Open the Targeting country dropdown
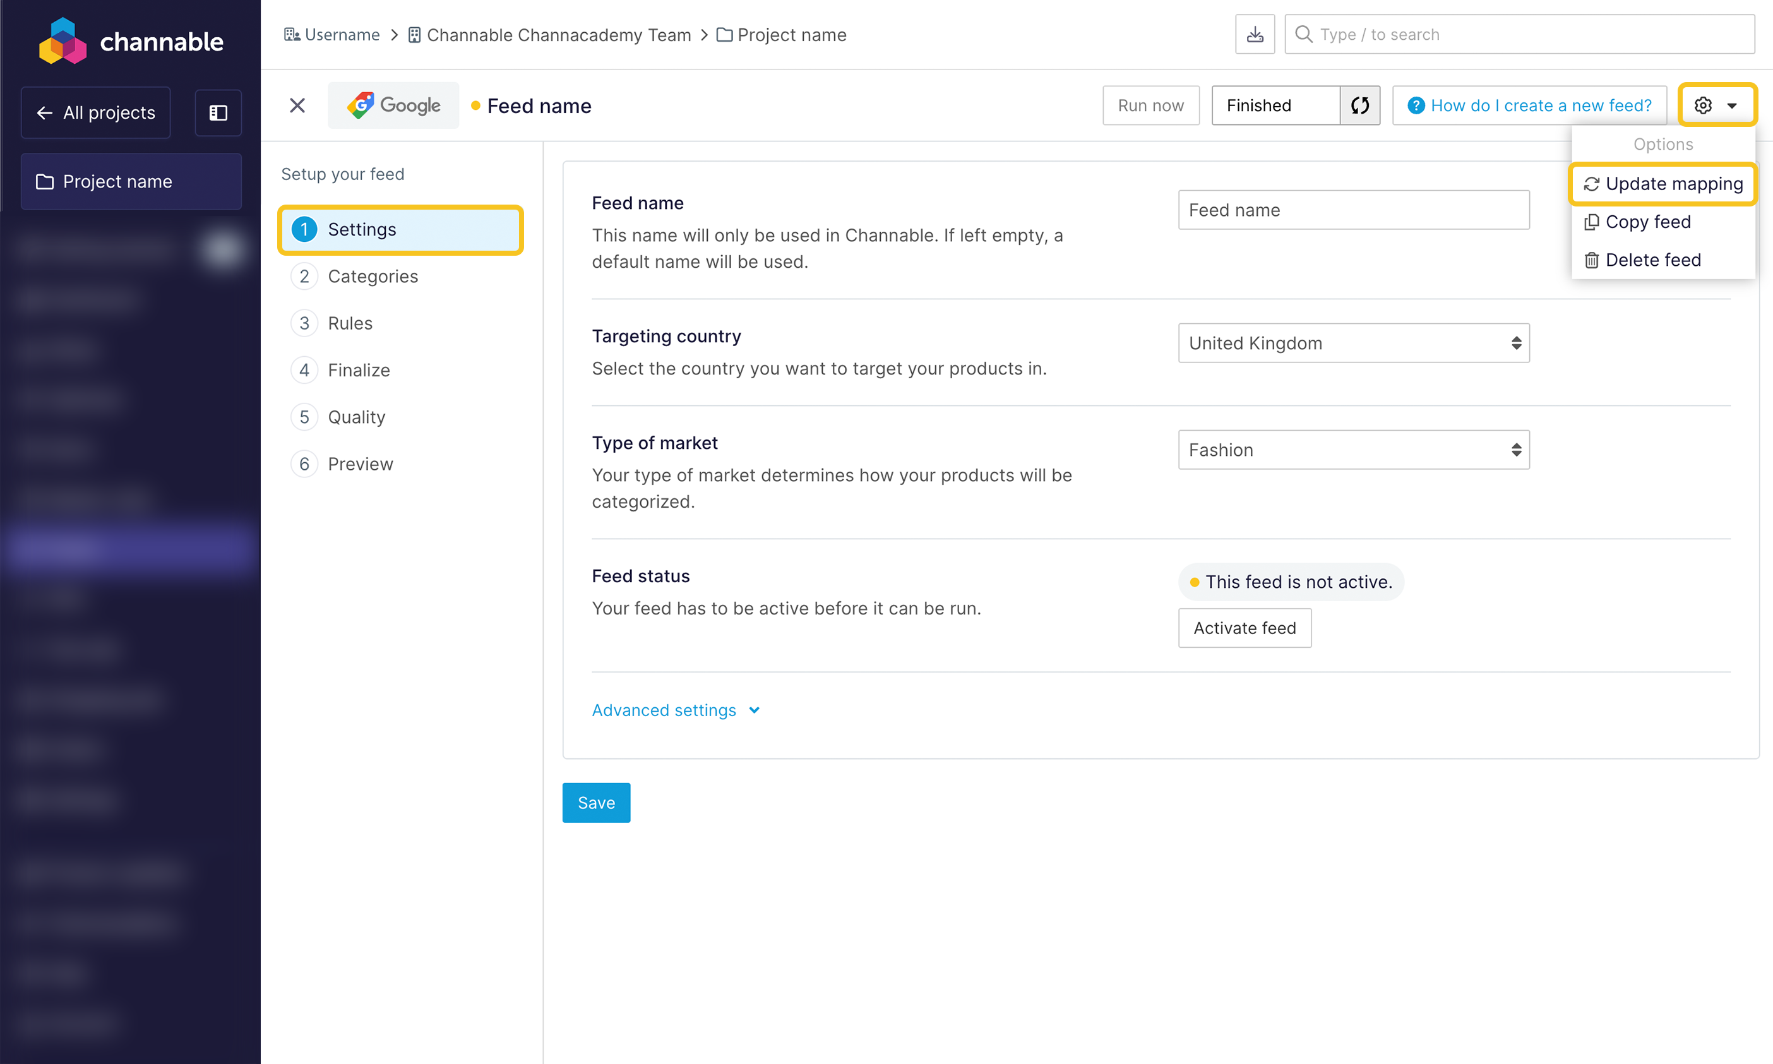Viewport: 1773px width, 1064px height. tap(1353, 343)
